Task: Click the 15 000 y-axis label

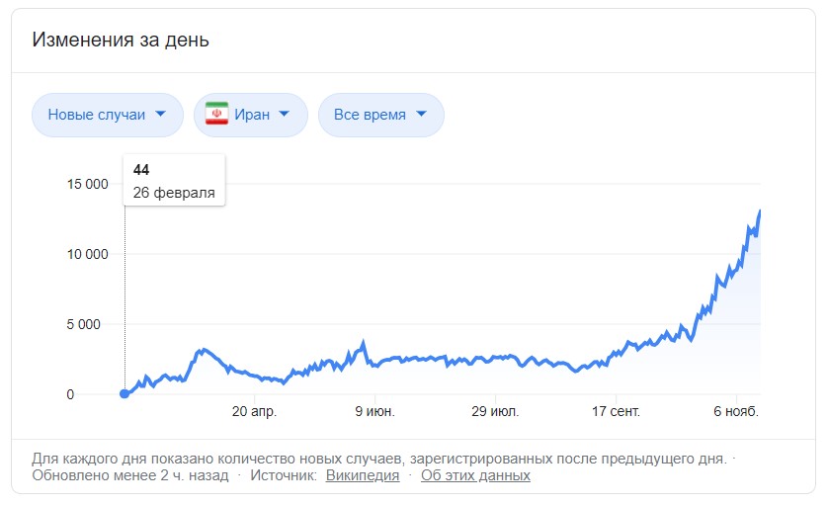Action: tap(87, 184)
